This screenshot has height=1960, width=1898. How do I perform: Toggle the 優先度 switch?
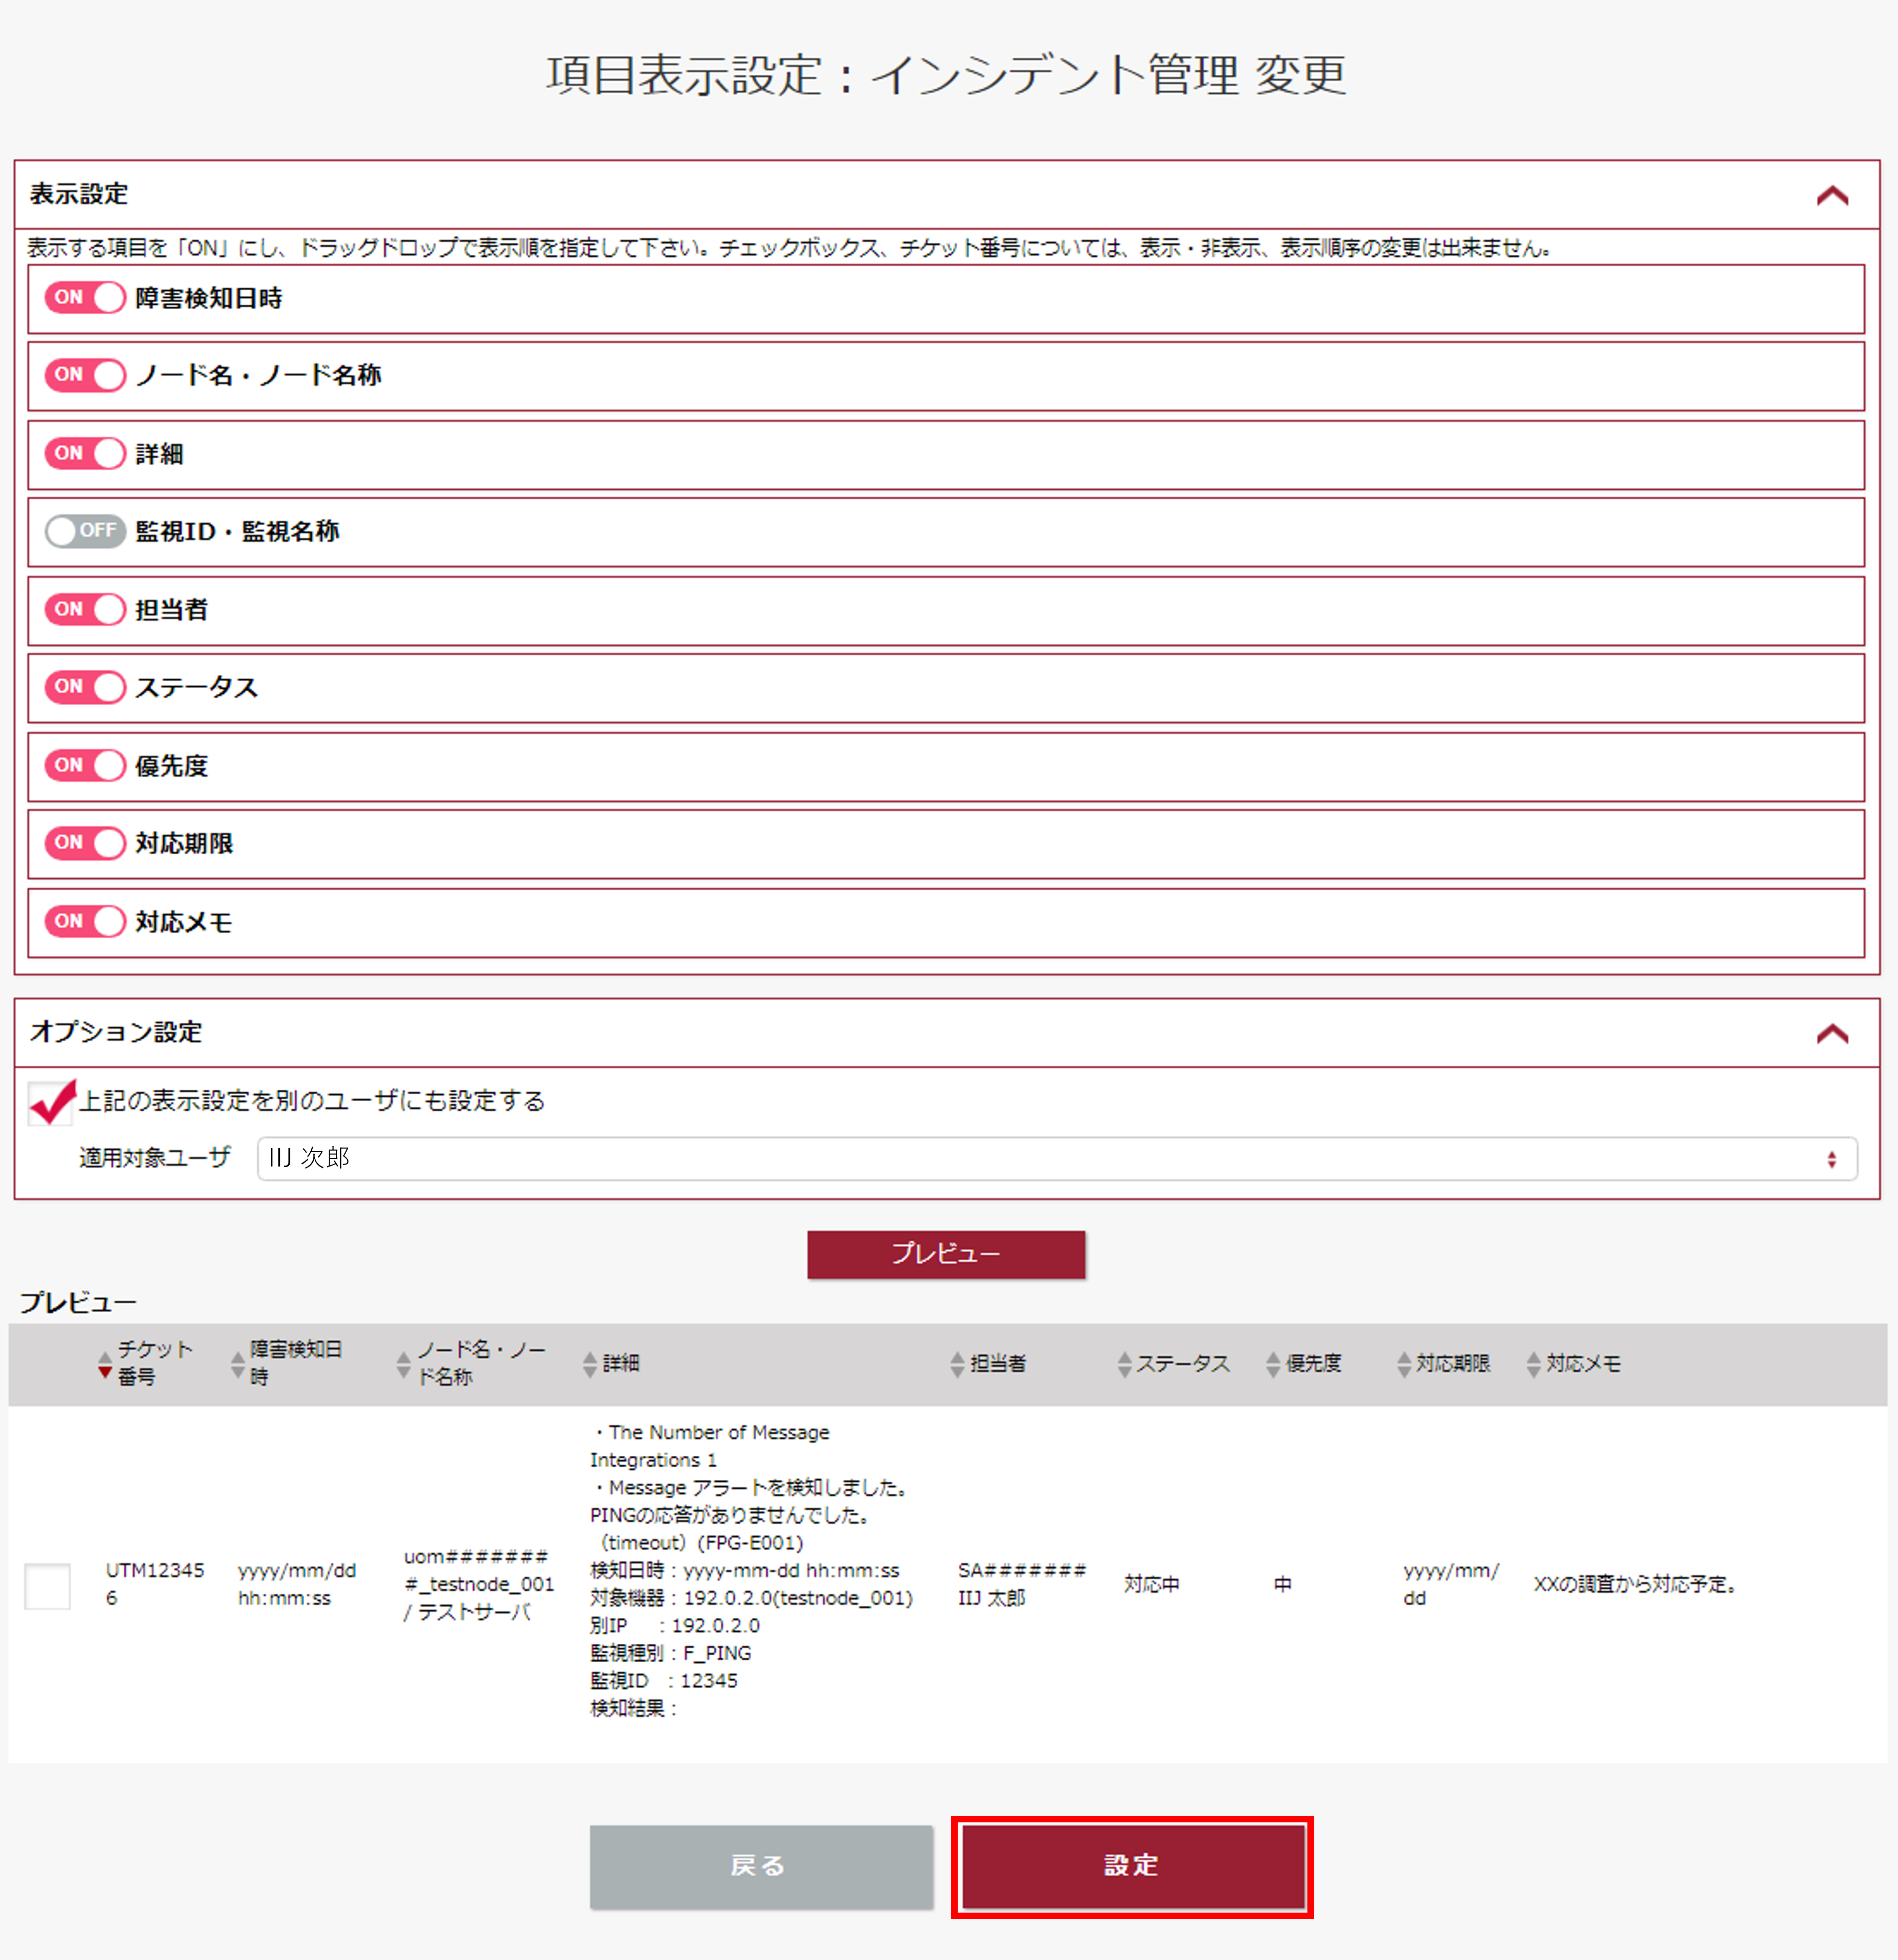[85, 766]
